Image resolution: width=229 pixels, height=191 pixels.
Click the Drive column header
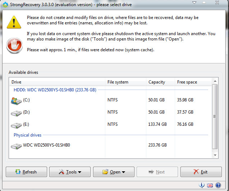pos(57,82)
